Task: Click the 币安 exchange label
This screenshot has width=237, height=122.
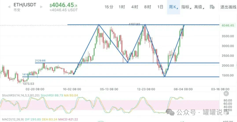Action: point(17,10)
